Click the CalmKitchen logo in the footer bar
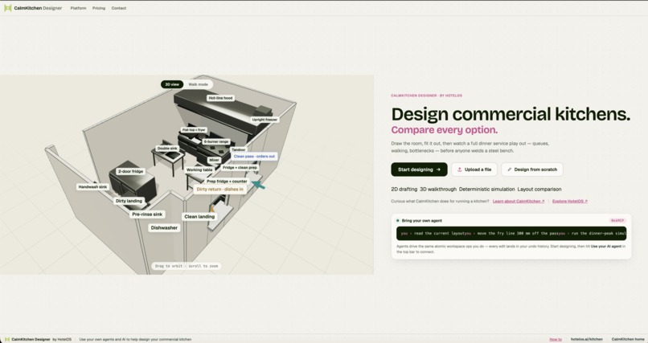 pyautogui.click(x=7, y=339)
